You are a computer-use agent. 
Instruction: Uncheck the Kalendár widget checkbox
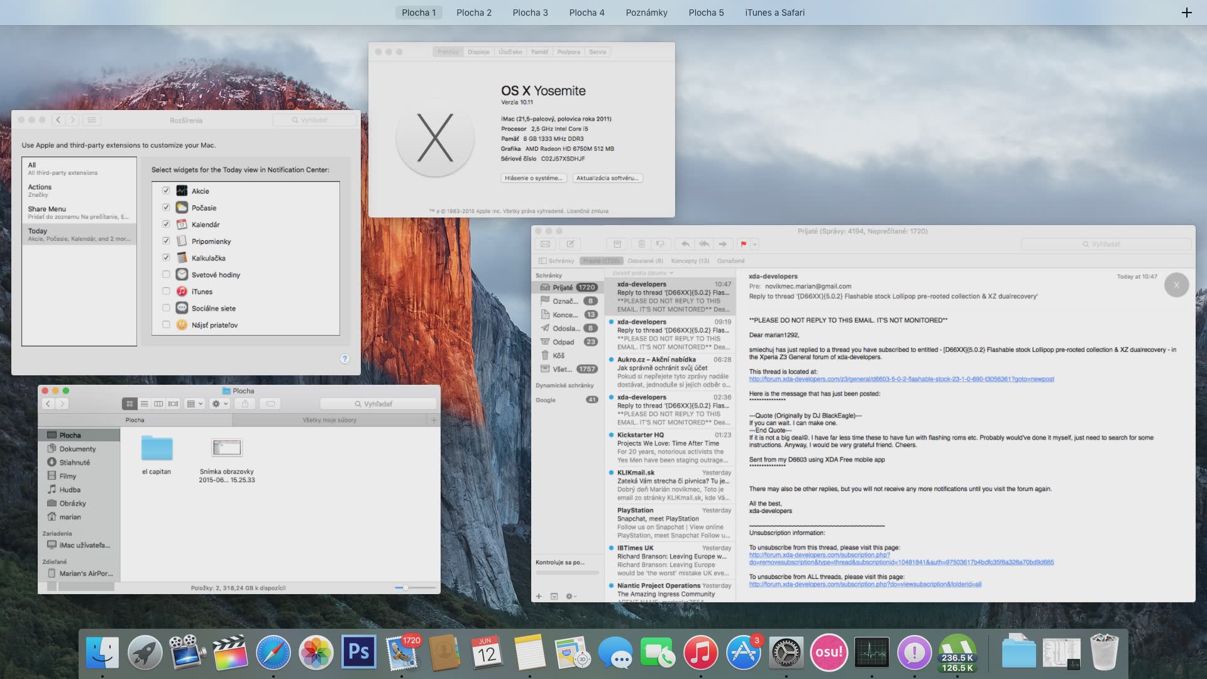[x=166, y=224]
